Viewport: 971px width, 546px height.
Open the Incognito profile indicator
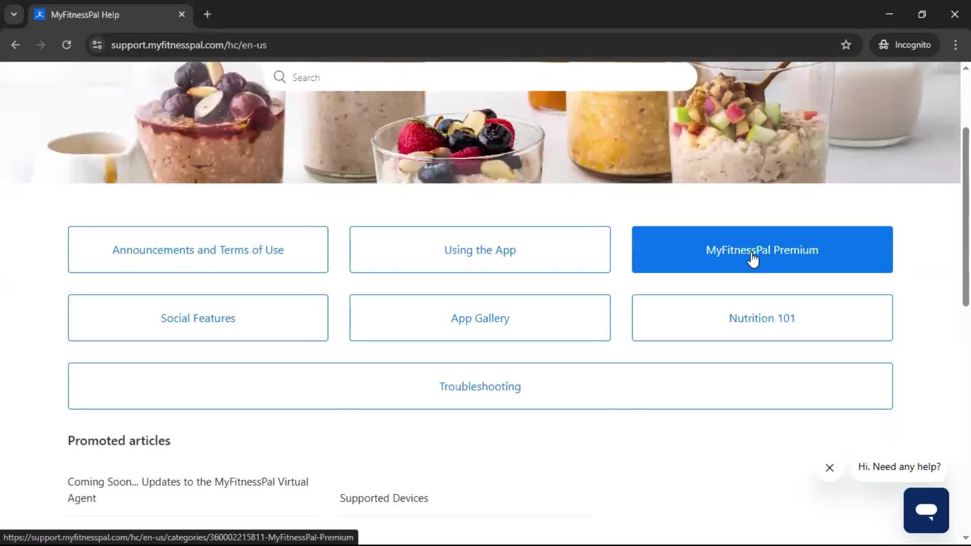pyautogui.click(x=905, y=45)
